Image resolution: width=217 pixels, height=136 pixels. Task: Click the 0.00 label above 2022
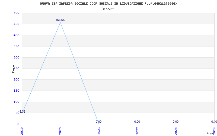click(137, 122)
